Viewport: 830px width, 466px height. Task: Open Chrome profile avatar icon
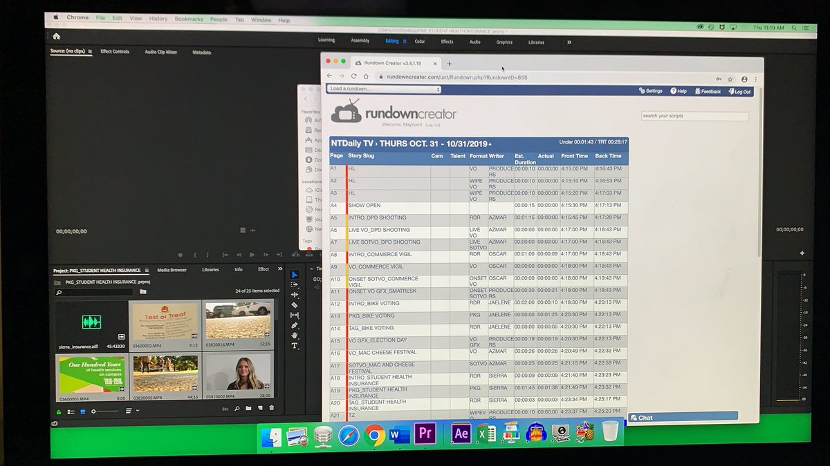[744, 79]
